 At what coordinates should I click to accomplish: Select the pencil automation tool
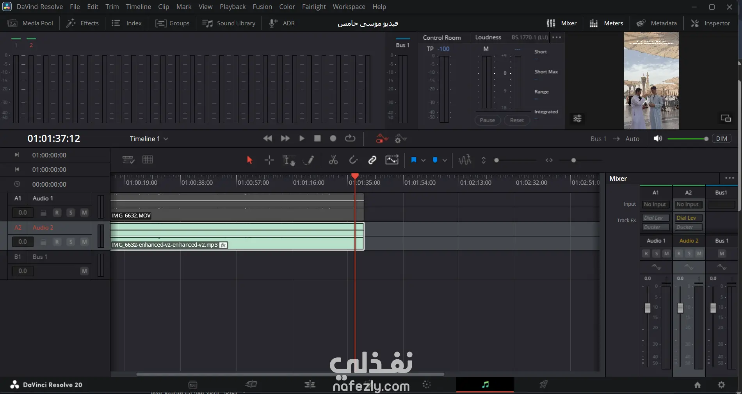click(x=309, y=160)
